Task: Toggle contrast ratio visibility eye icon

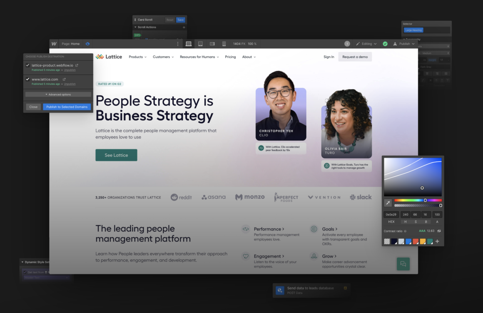Action: pos(439,231)
